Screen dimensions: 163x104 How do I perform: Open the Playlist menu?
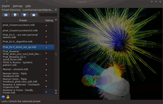pos(6,6)
